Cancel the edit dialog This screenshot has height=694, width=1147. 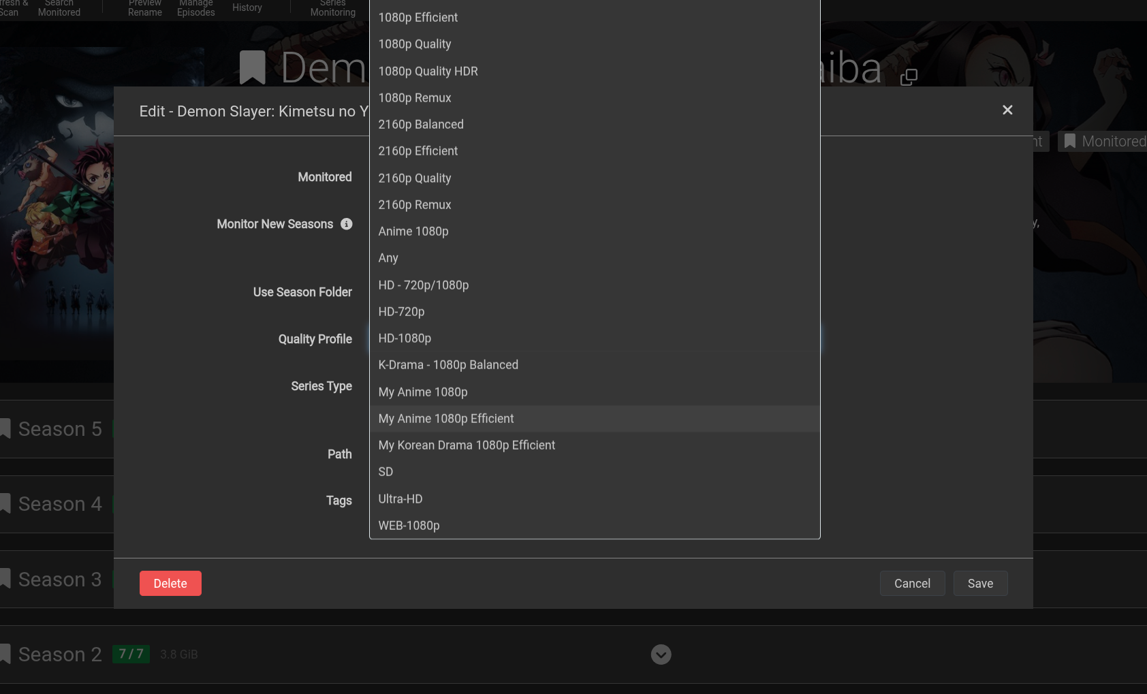click(x=912, y=584)
